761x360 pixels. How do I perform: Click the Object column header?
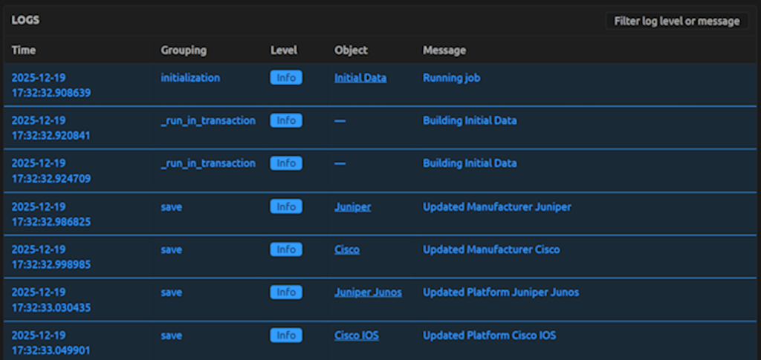click(351, 50)
